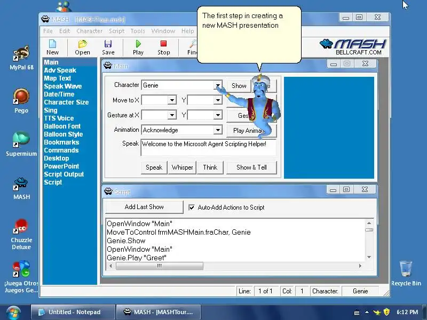Click the Think button

click(210, 167)
